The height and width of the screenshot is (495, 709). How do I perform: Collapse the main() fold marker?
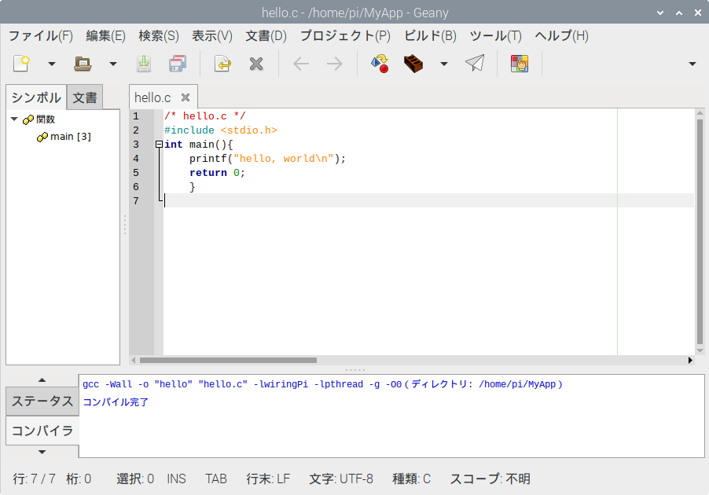click(159, 145)
